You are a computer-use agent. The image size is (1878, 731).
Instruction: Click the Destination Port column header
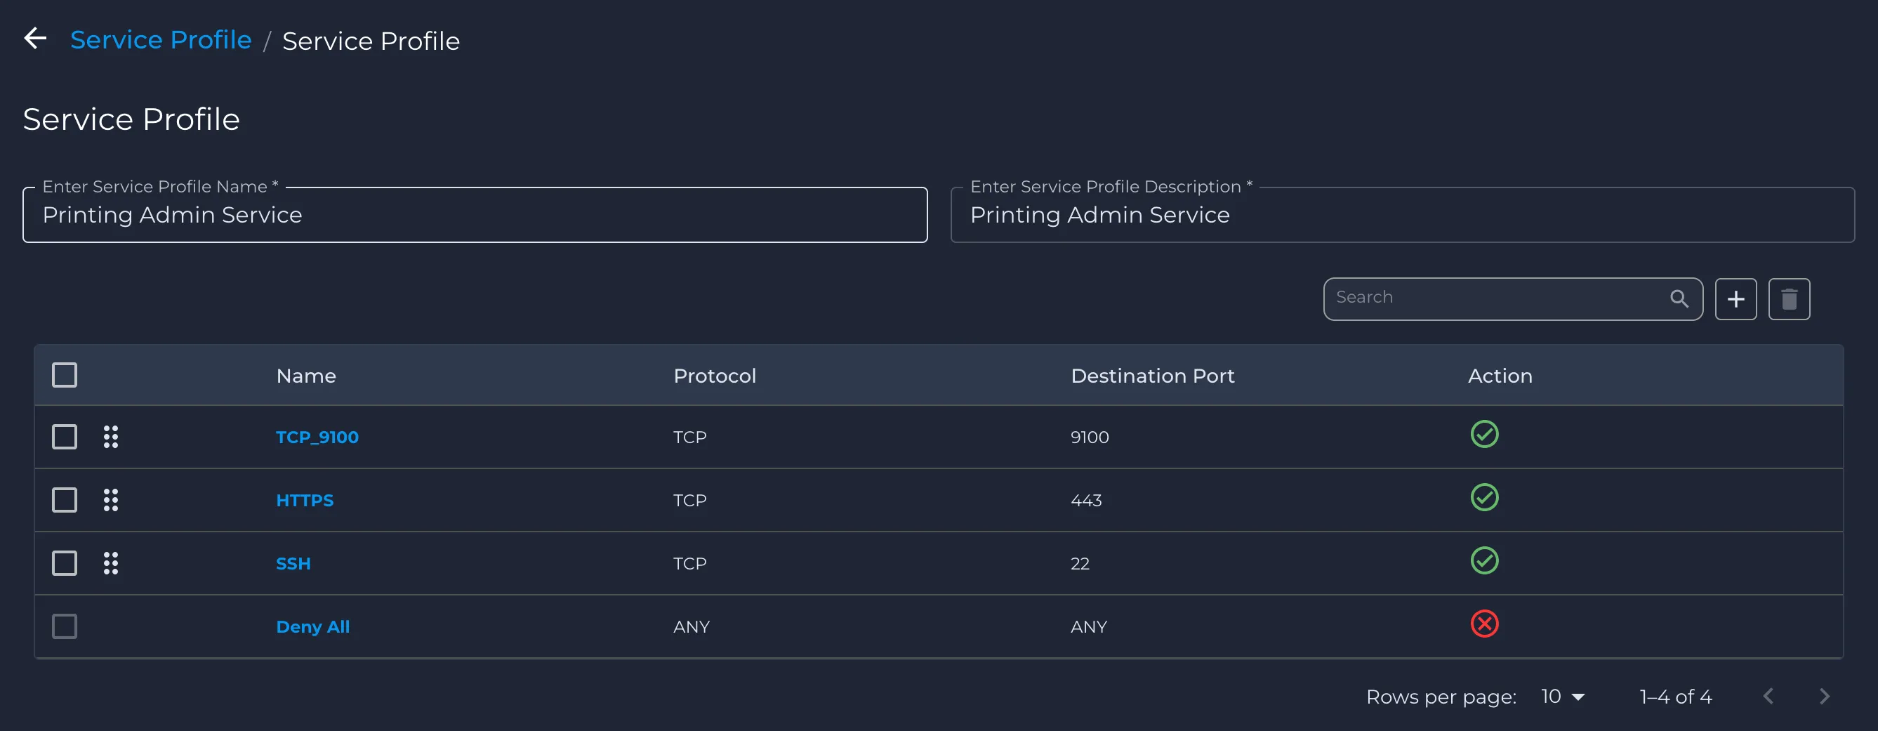click(x=1152, y=376)
